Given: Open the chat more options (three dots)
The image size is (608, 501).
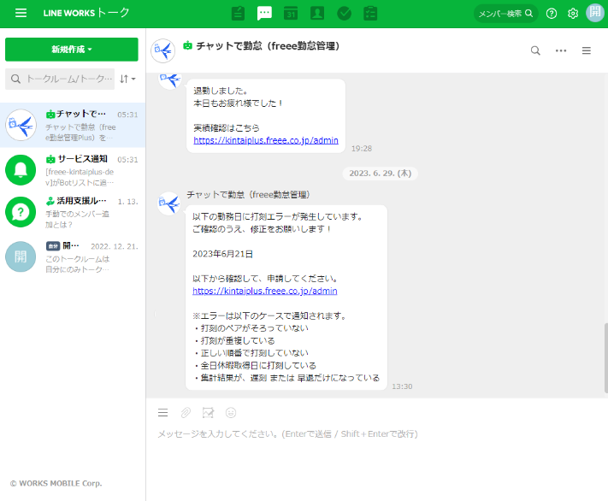Looking at the screenshot, I should 561,50.
